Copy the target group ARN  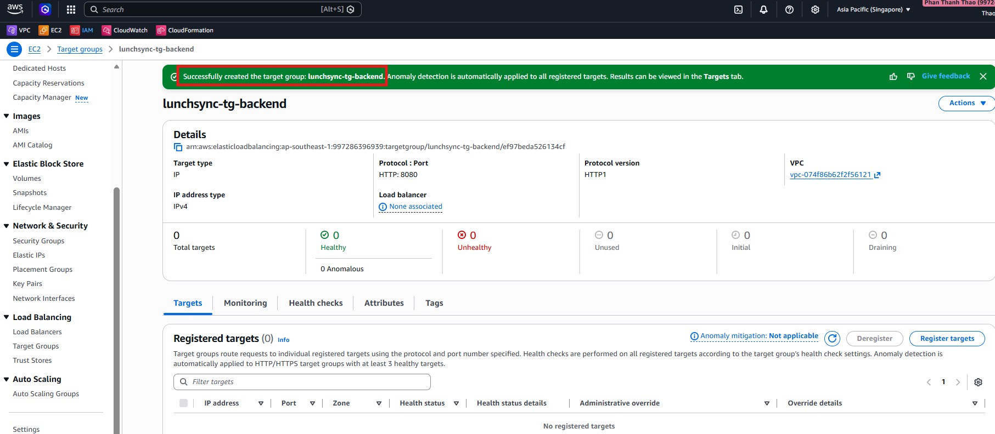click(178, 147)
